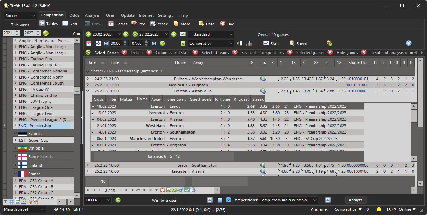Open the Live view
Screen dimensions: 427x215
[x=227, y=24]
